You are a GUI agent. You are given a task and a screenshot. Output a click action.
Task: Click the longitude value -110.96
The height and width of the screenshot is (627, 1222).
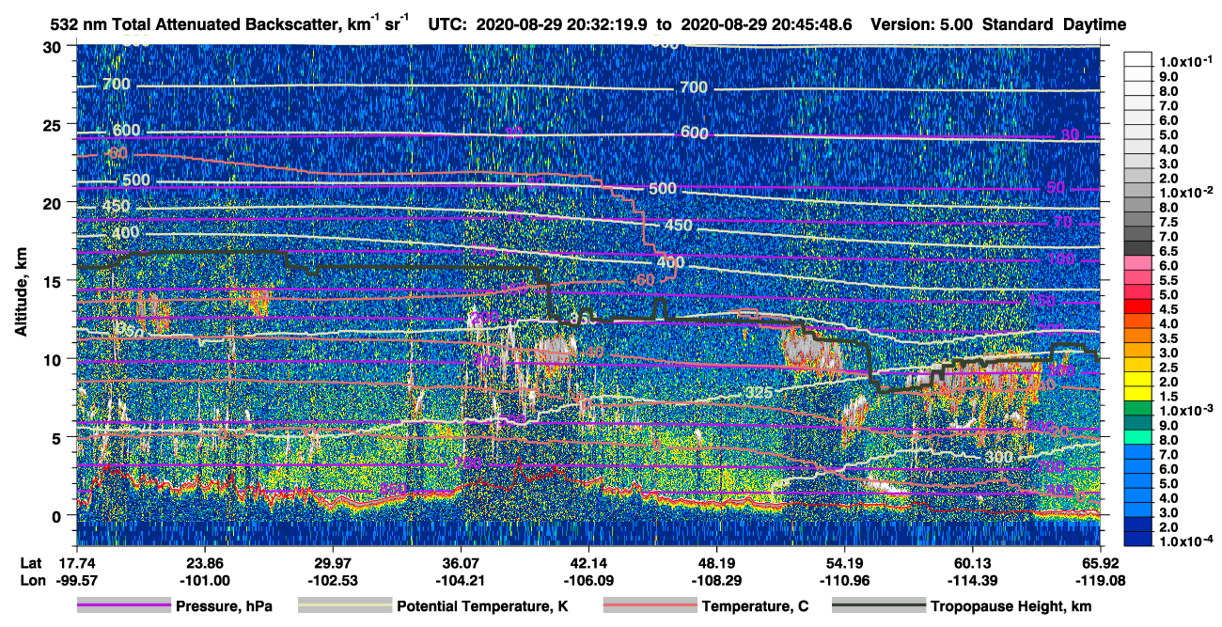pyautogui.click(x=842, y=580)
